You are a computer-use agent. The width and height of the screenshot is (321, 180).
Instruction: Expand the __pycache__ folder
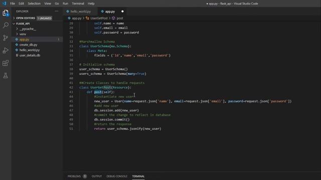tap(28, 29)
